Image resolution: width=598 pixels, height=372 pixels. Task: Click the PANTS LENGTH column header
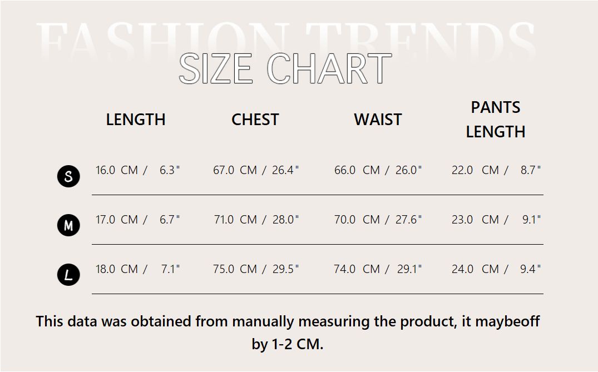click(x=496, y=120)
